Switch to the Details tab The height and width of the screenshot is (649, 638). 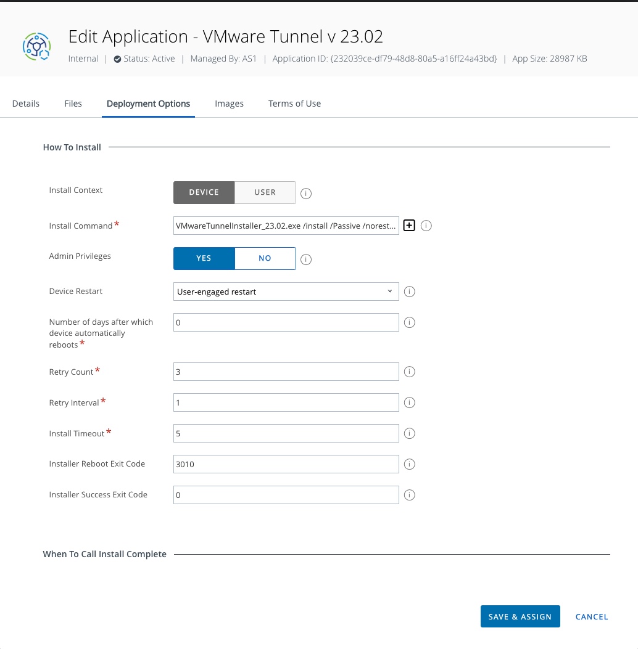[x=26, y=104]
